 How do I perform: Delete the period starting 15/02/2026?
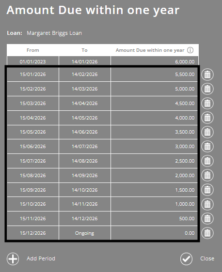point(207,89)
